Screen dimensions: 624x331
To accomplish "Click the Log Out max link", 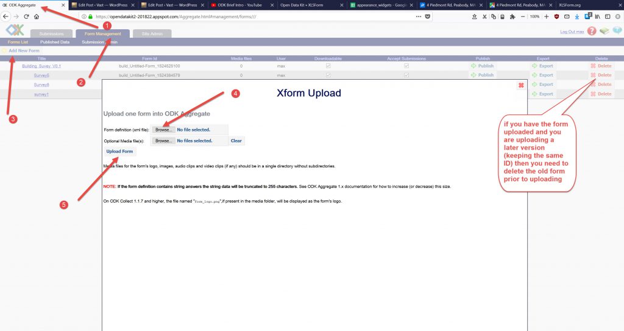I will pyautogui.click(x=572, y=32).
